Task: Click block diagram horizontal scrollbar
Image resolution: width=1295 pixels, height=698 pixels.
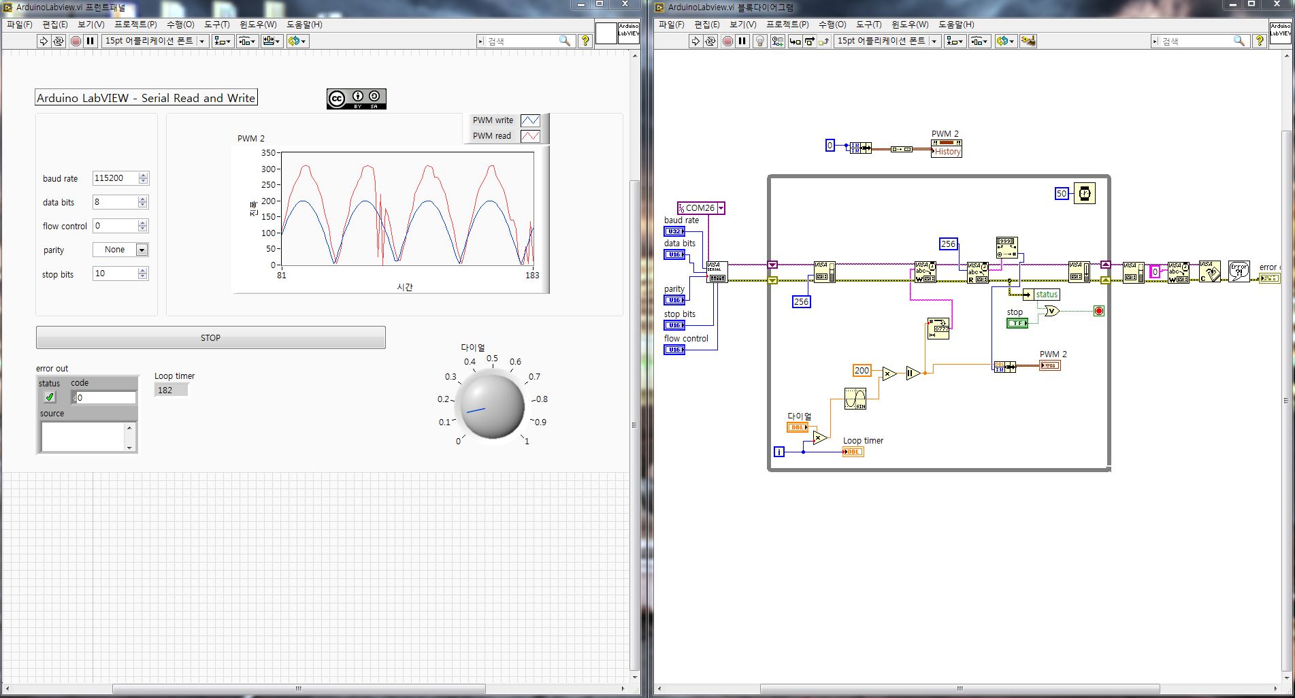Action: (960, 688)
